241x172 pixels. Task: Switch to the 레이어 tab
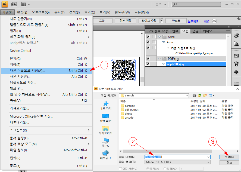coord(208,31)
